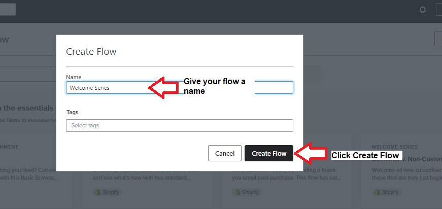The height and width of the screenshot is (209, 442).
Task: Click the Name label above the text field
Action: pyautogui.click(x=74, y=77)
